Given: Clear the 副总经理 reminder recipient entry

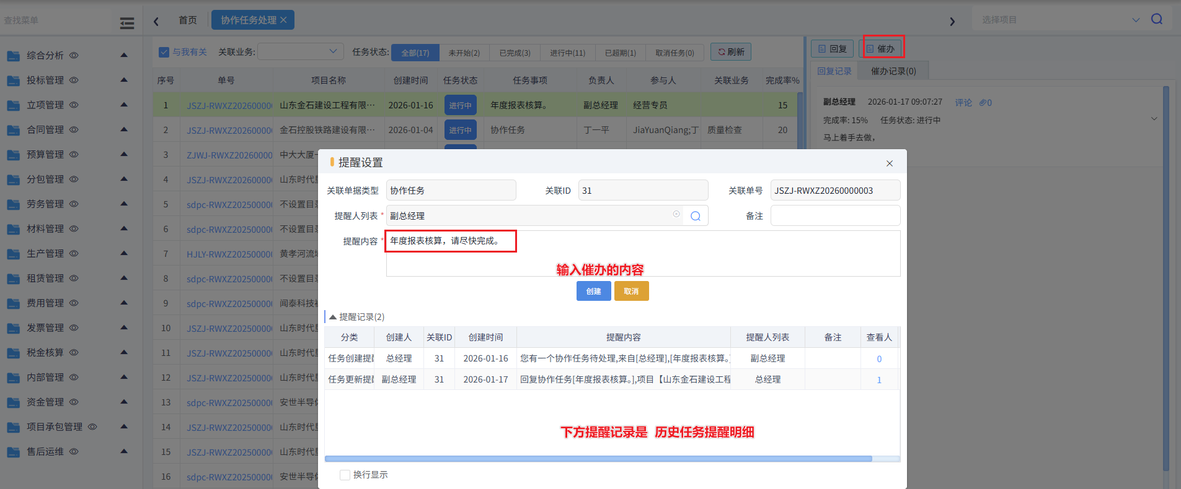Looking at the screenshot, I should (x=676, y=214).
